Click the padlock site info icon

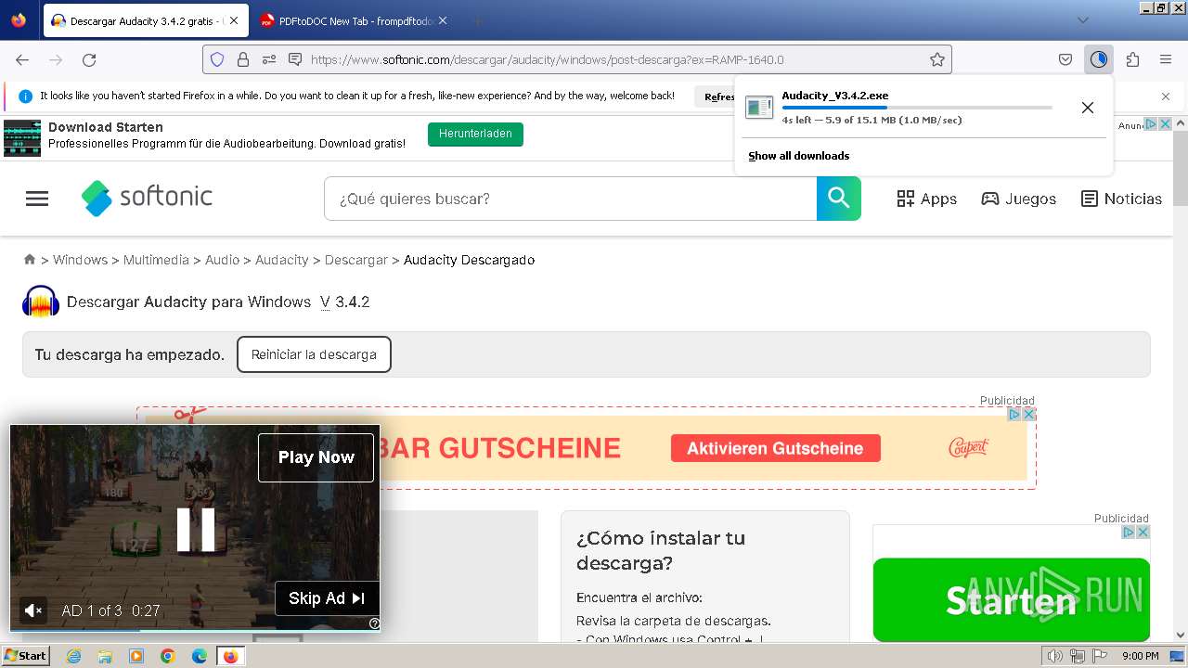[x=243, y=59]
